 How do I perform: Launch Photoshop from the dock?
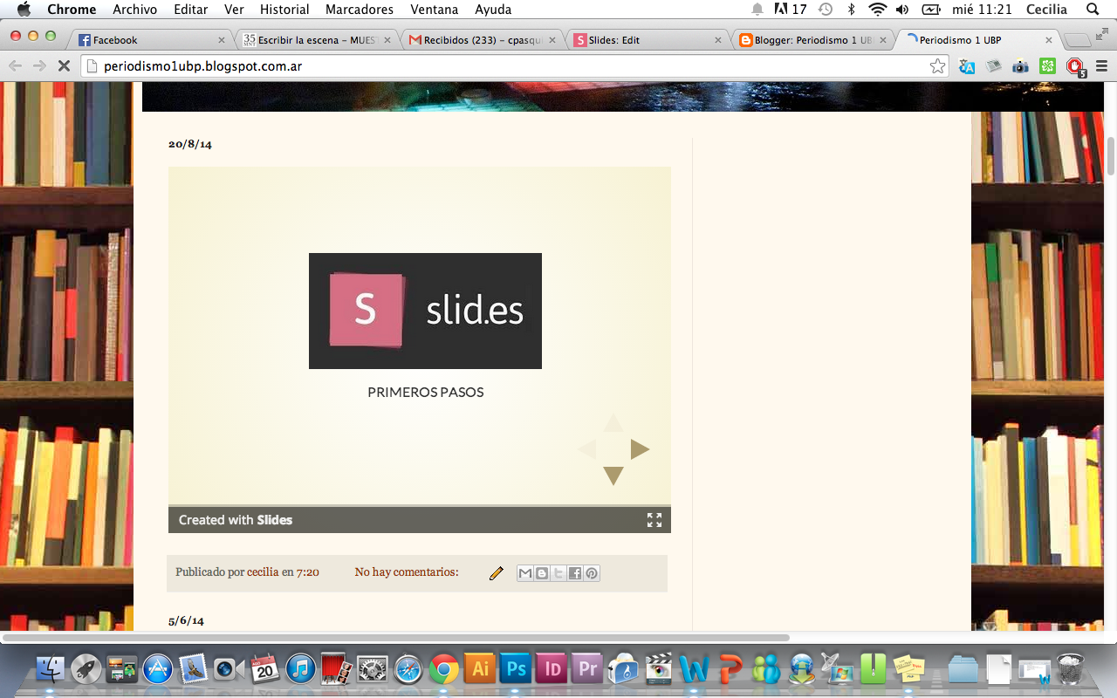pos(516,669)
